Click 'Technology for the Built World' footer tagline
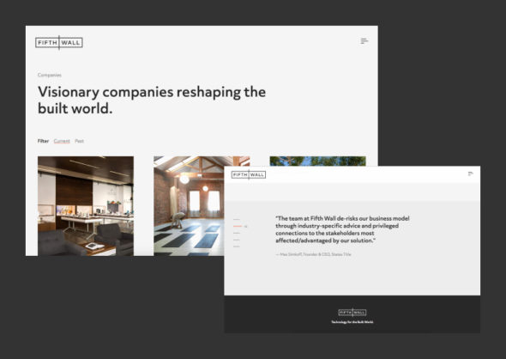 352,322
